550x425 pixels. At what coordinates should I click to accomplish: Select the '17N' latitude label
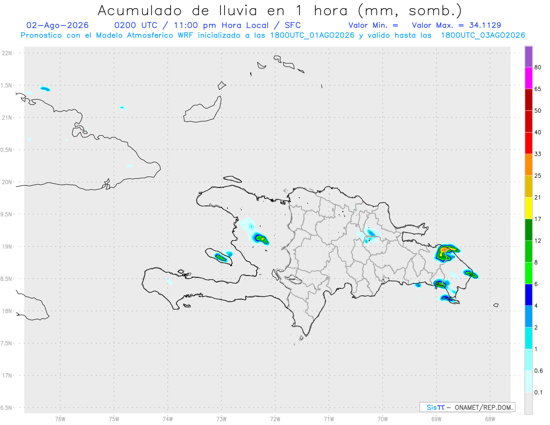click(7, 375)
